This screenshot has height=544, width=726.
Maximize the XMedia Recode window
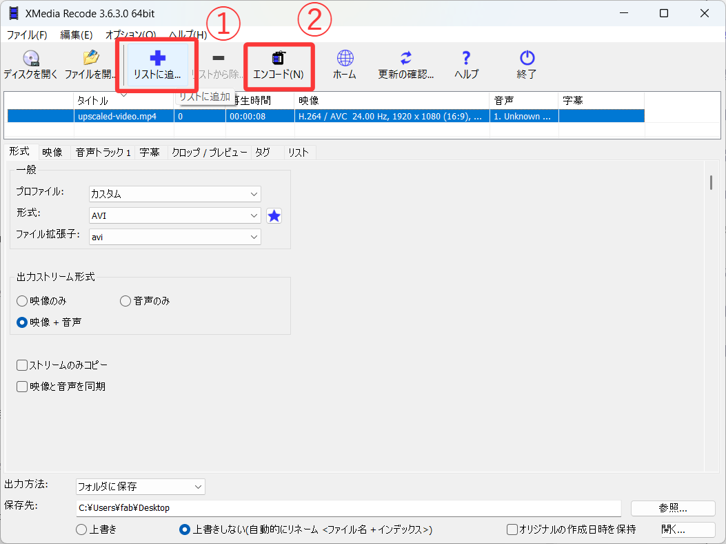click(x=664, y=13)
